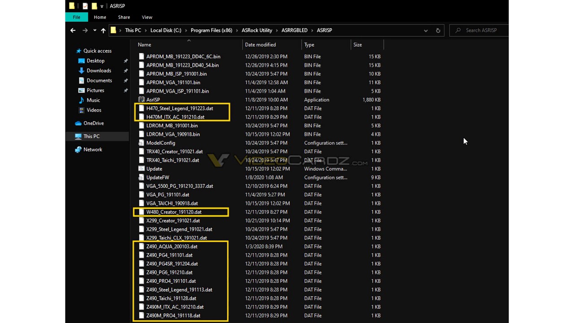Select VGA_PG_191101.dat file
The image size is (574, 323).
click(168, 195)
